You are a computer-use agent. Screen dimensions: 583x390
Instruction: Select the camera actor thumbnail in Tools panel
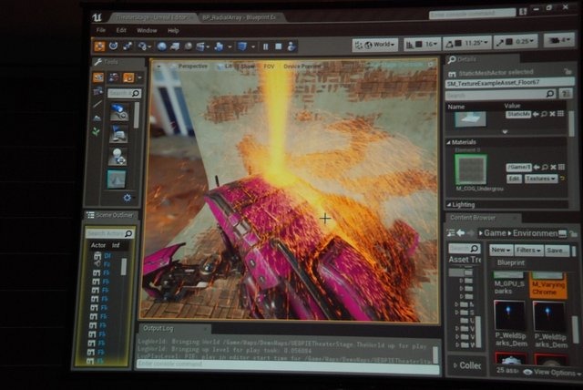(x=119, y=113)
